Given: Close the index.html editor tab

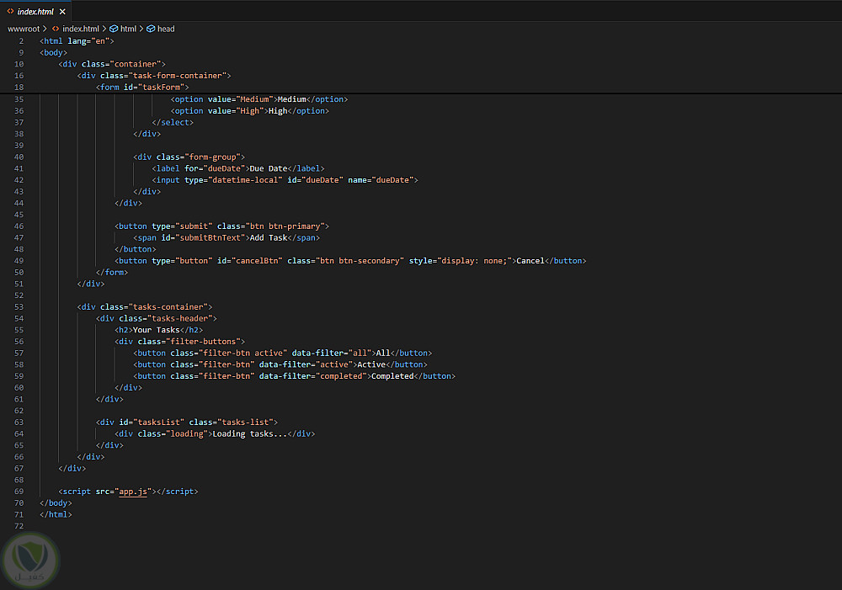Looking at the screenshot, I should pyautogui.click(x=62, y=12).
